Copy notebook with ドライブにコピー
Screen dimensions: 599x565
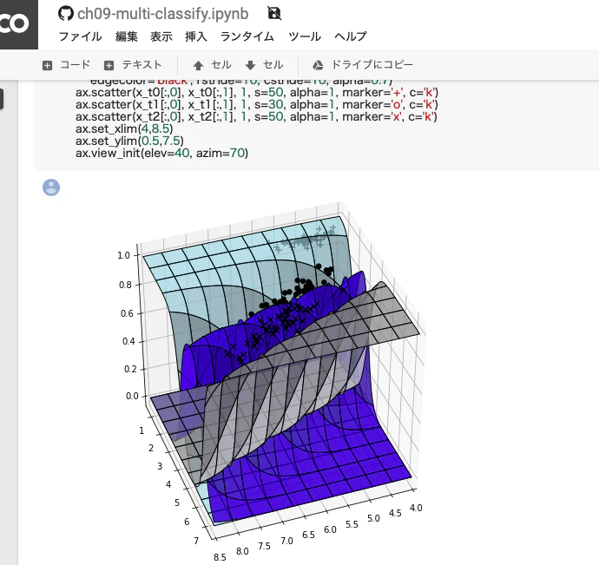[372, 64]
